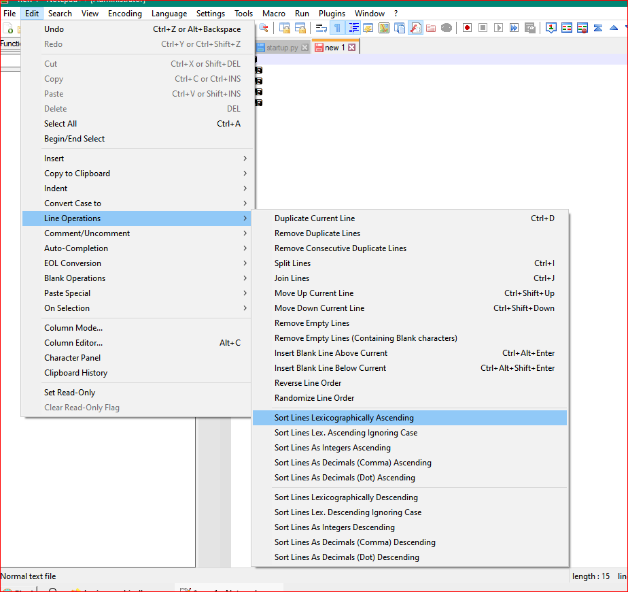
Task: Click the numbered speech-bubble toolbar icon
Action: click(x=551, y=28)
